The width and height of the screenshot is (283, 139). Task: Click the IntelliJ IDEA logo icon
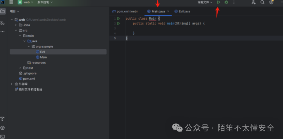[3, 2]
